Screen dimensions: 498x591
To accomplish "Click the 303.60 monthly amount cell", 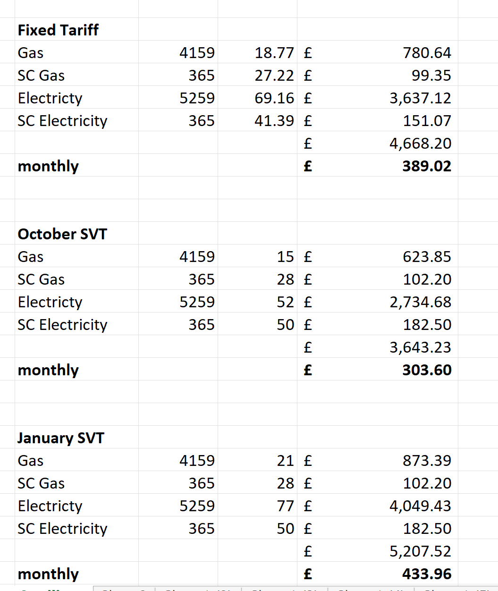I will [x=427, y=370].
